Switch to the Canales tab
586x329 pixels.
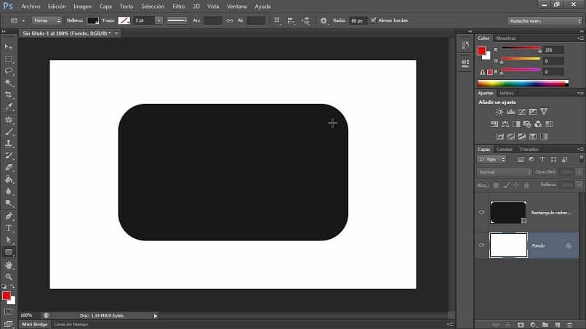(505, 149)
